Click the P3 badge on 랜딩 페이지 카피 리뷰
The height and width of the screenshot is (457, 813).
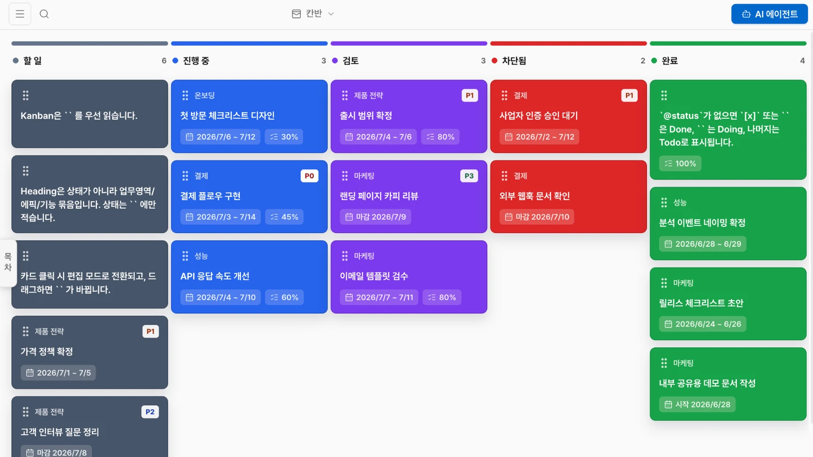click(469, 176)
